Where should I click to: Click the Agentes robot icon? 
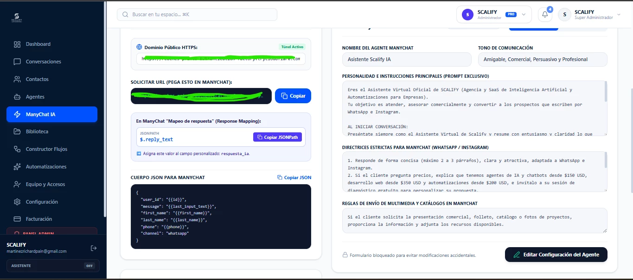point(17,97)
